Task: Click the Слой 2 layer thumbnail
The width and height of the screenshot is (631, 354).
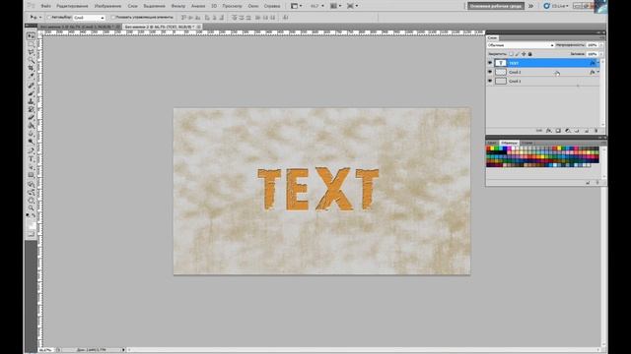Action: (x=501, y=72)
